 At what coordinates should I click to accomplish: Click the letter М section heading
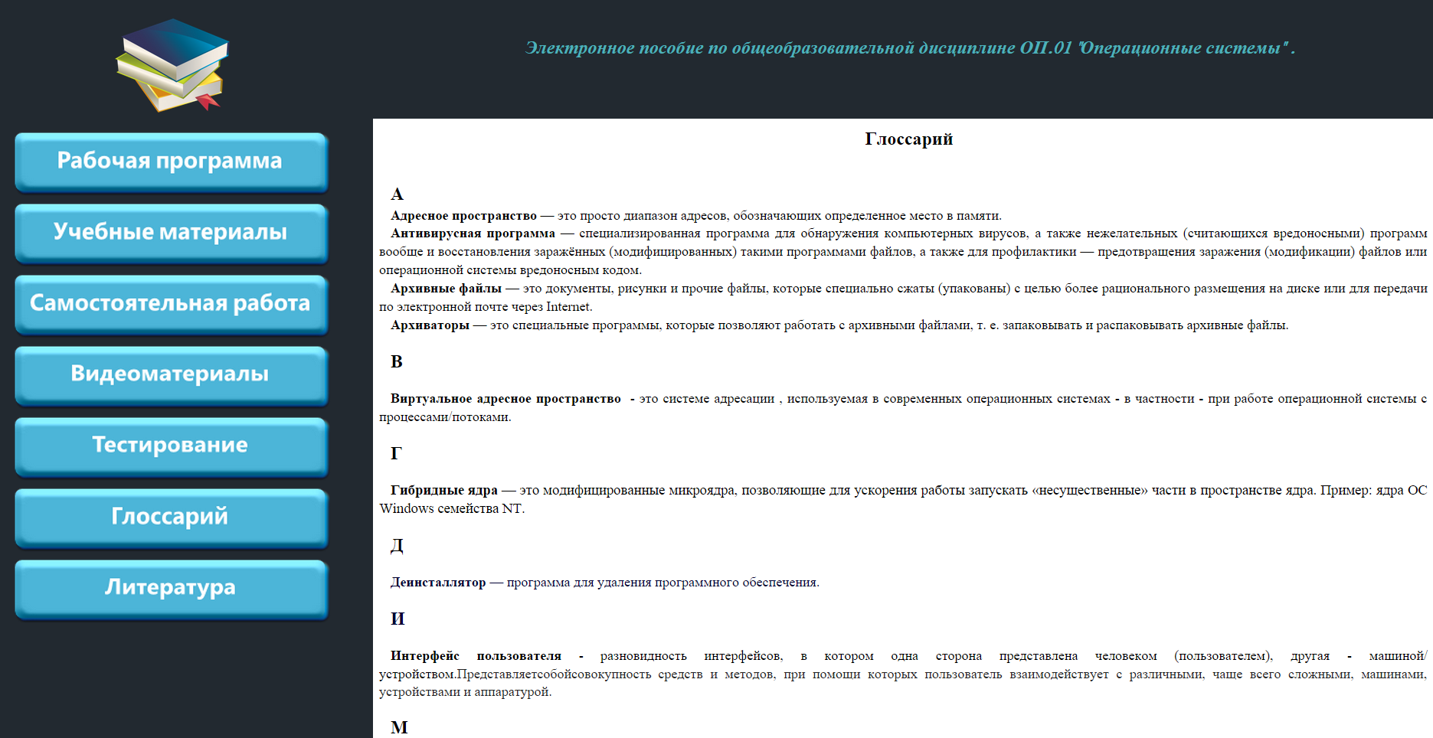399,727
